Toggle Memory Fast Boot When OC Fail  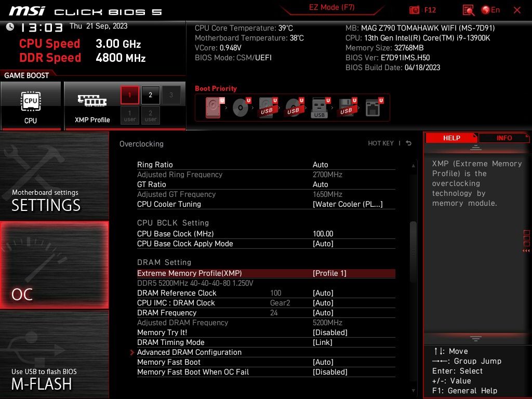pyautogui.click(x=330, y=372)
